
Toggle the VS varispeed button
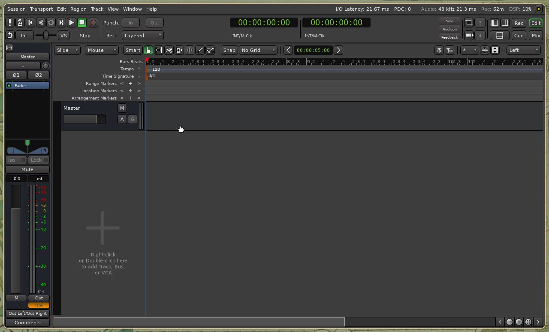tap(63, 36)
